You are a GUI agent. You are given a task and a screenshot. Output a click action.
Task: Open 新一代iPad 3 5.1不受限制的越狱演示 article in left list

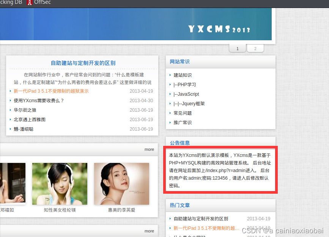pyautogui.click(x=51, y=91)
